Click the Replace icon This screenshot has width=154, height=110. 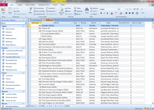click(91, 8)
